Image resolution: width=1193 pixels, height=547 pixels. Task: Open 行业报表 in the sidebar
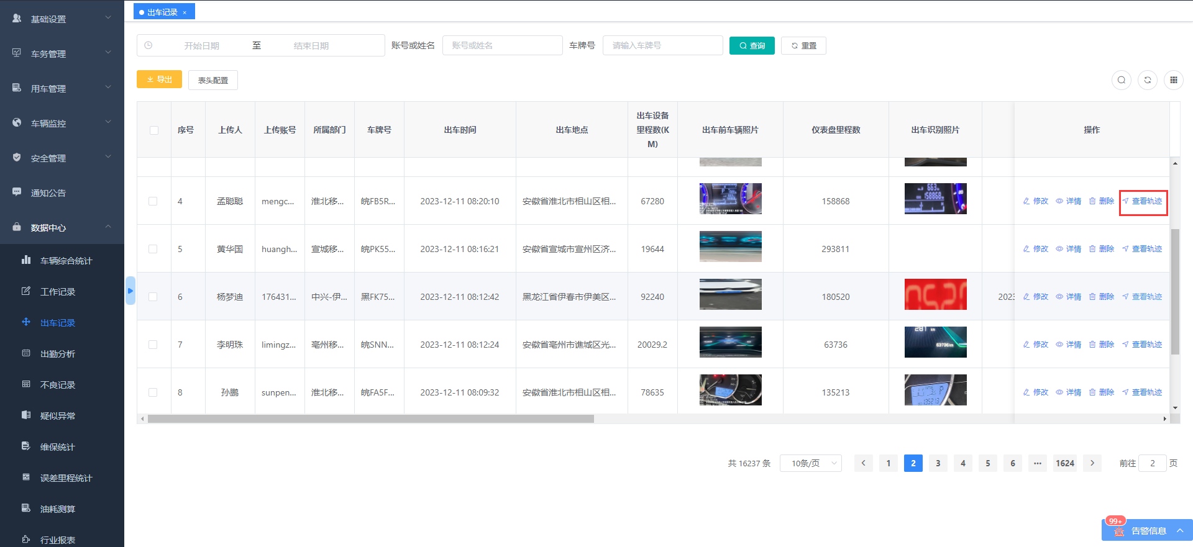[x=62, y=539]
